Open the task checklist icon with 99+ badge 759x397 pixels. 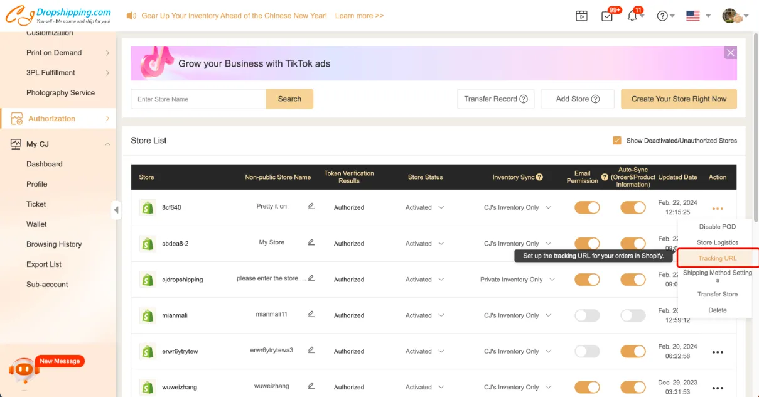pos(607,16)
